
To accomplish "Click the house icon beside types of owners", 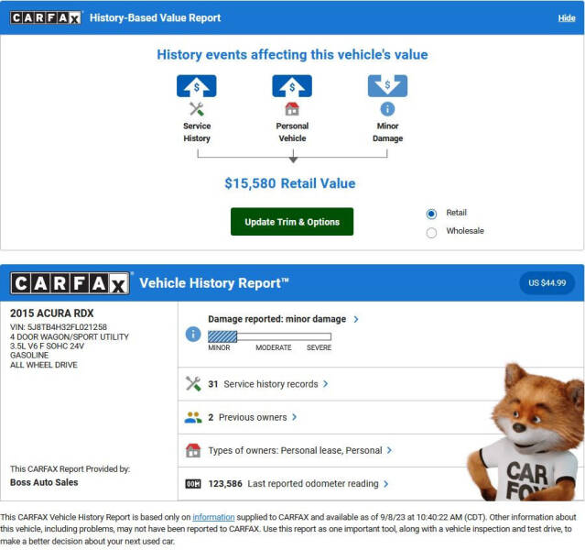I will tap(193, 450).
